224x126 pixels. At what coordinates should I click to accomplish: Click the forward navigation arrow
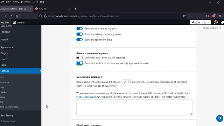[5, 16]
